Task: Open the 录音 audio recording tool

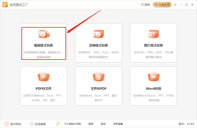Action: point(103,124)
